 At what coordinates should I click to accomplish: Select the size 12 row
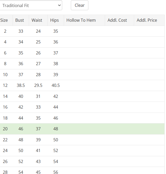coord(5,85)
